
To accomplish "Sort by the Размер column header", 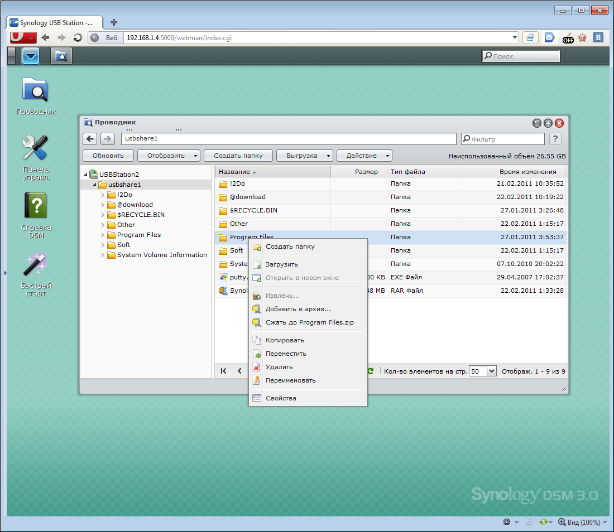I will click(x=359, y=172).
